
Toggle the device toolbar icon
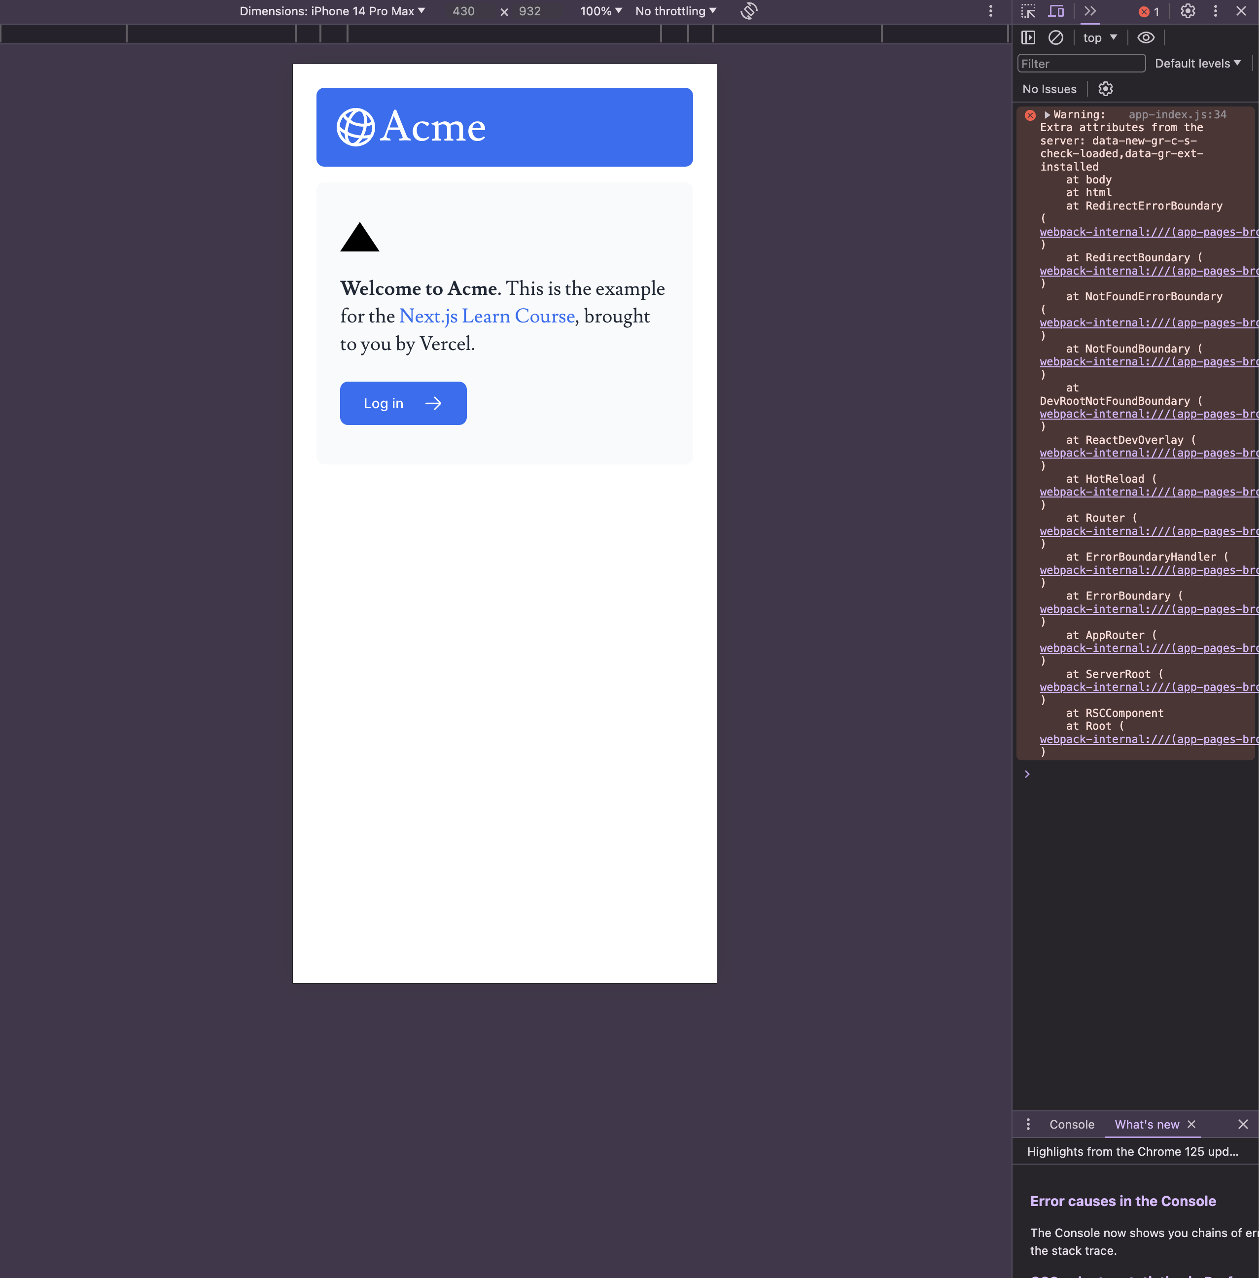(1056, 11)
